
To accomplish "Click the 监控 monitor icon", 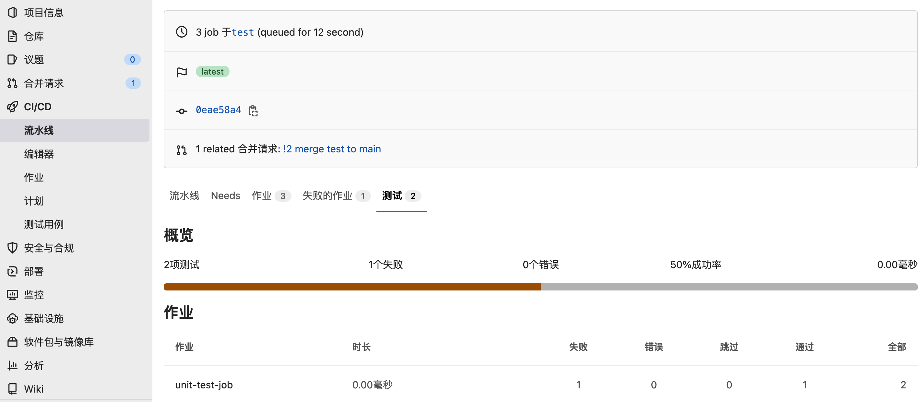I will point(13,295).
